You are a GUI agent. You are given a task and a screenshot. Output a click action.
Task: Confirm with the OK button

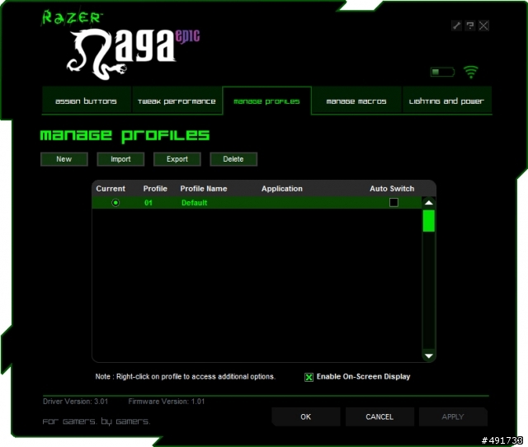click(x=306, y=416)
